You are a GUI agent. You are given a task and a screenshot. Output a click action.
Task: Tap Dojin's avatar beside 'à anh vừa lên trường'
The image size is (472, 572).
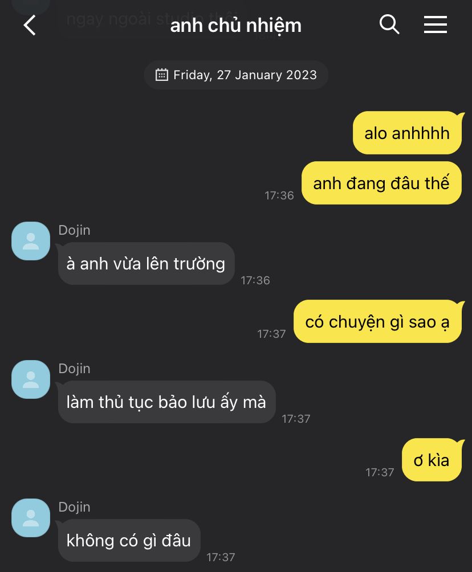[x=31, y=241]
